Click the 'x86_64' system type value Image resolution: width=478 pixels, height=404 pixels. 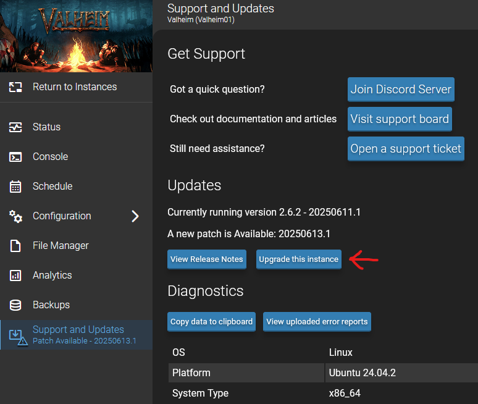(345, 393)
